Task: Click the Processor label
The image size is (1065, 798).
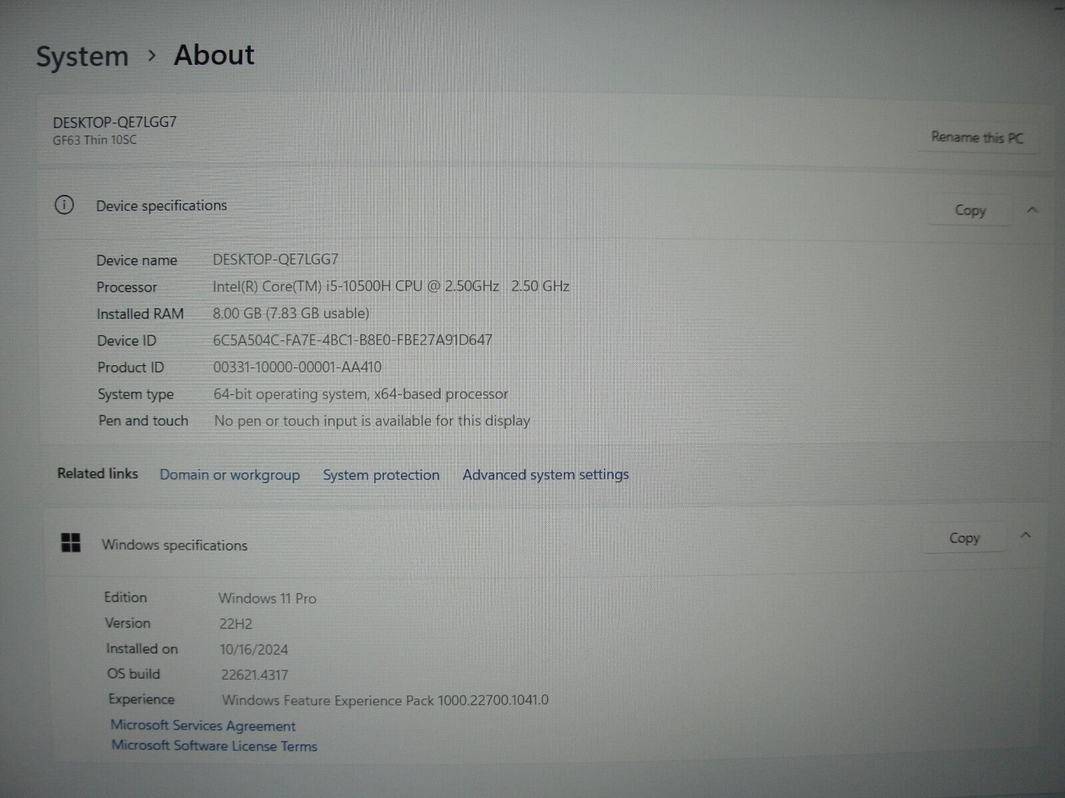Action: click(126, 287)
